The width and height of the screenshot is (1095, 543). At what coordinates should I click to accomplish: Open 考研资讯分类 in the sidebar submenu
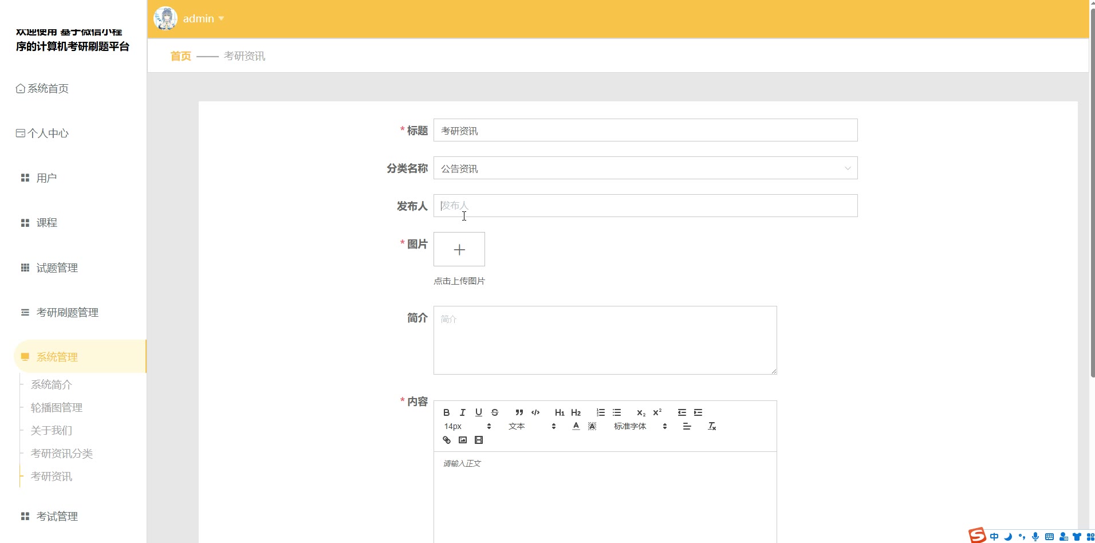(62, 454)
